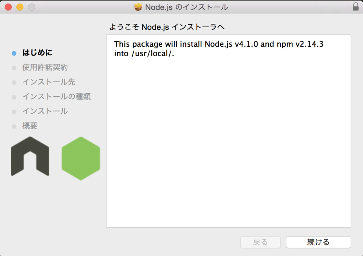This screenshot has width=363, height=256.
Task: Click the Node.js のインストール window title
Action: (186, 7)
